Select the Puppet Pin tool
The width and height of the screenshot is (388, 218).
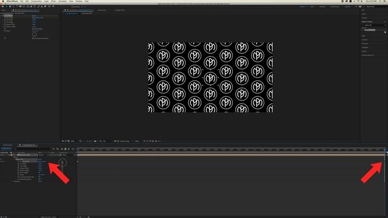pyautogui.click(x=53, y=7)
